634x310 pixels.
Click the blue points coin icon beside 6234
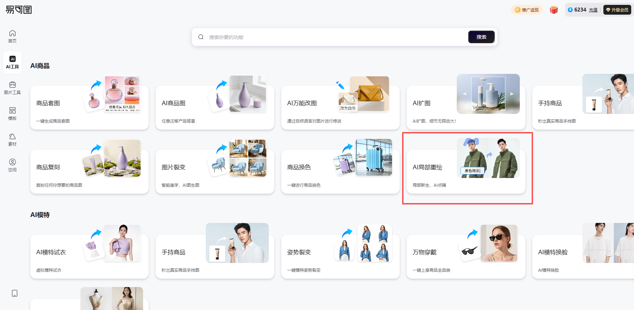(x=570, y=10)
